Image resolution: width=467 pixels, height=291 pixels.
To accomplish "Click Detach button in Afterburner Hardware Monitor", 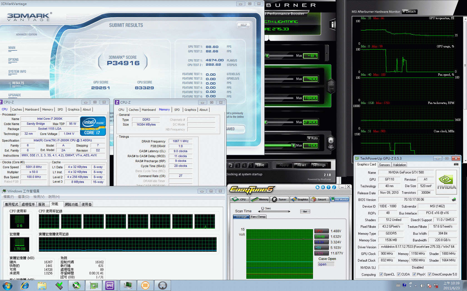I will [410, 12].
